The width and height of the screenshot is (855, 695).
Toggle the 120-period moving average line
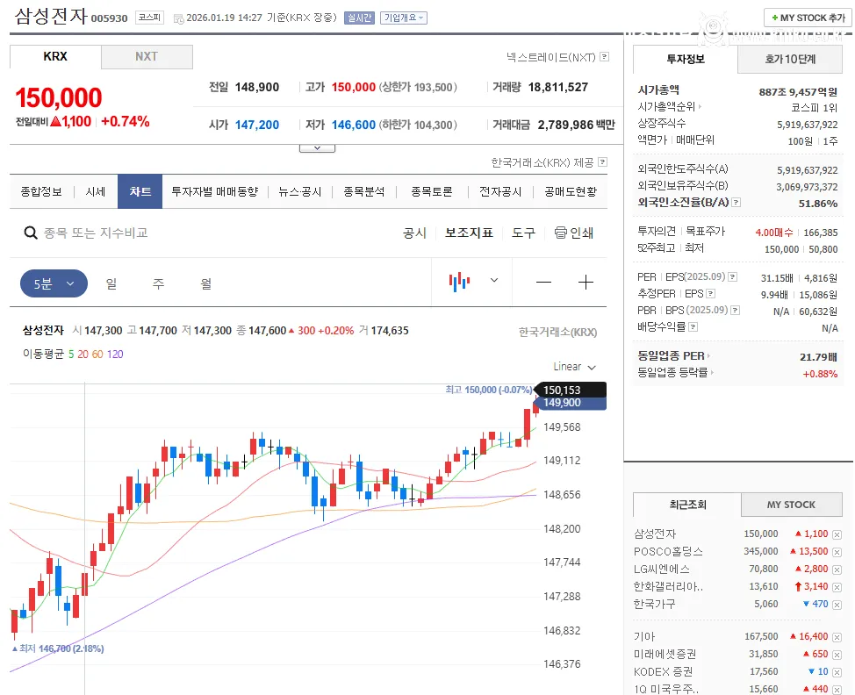coord(115,354)
